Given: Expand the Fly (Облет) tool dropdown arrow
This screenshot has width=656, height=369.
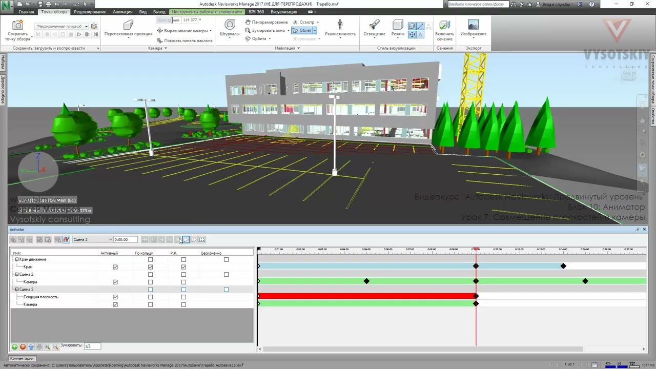Looking at the screenshot, I should 315,30.
